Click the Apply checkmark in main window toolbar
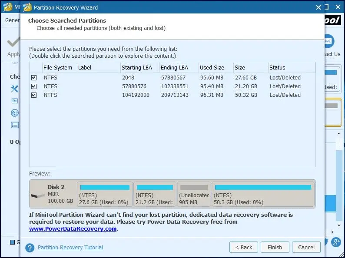This screenshot has height=258, width=345. click(x=13, y=43)
